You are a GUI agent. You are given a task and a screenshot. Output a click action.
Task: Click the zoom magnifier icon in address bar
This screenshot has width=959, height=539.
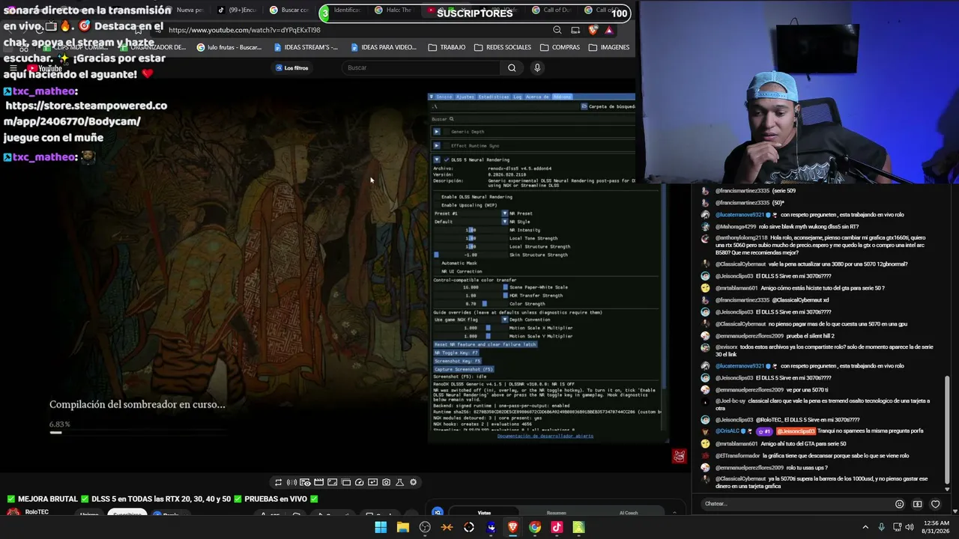click(557, 30)
